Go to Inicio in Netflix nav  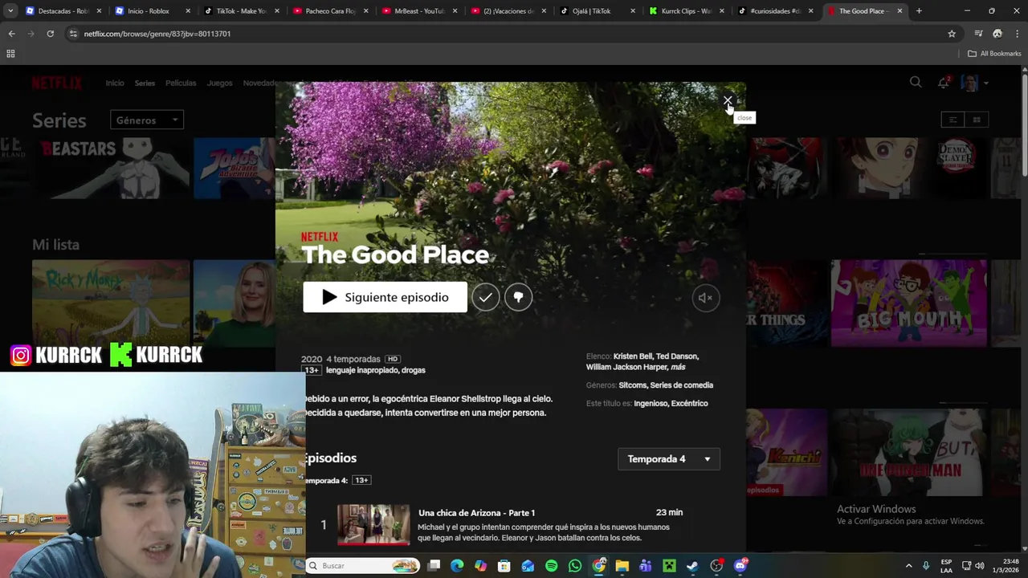(x=115, y=83)
